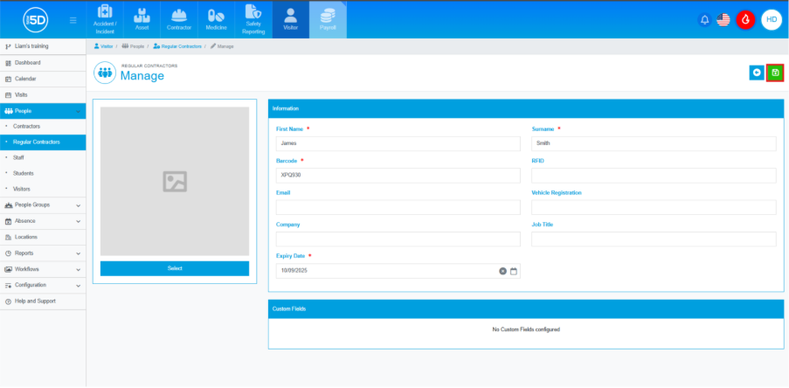Viewport: 789px width, 388px height.
Task: Open the Medicine module
Action: tap(216, 19)
